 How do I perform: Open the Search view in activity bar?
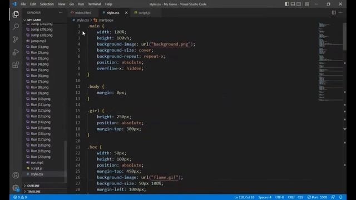click(x=16, y=27)
